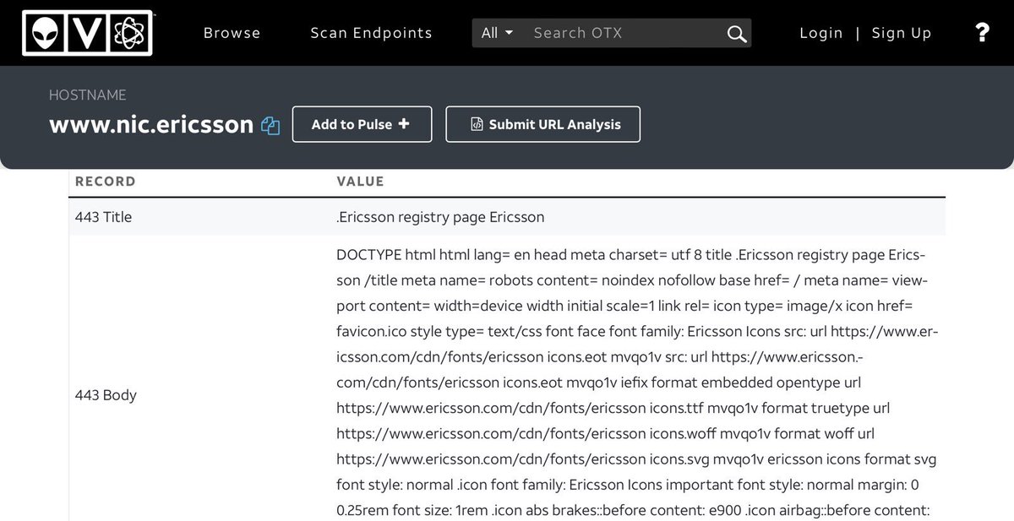Open the Browse menu item

pos(232,33)
